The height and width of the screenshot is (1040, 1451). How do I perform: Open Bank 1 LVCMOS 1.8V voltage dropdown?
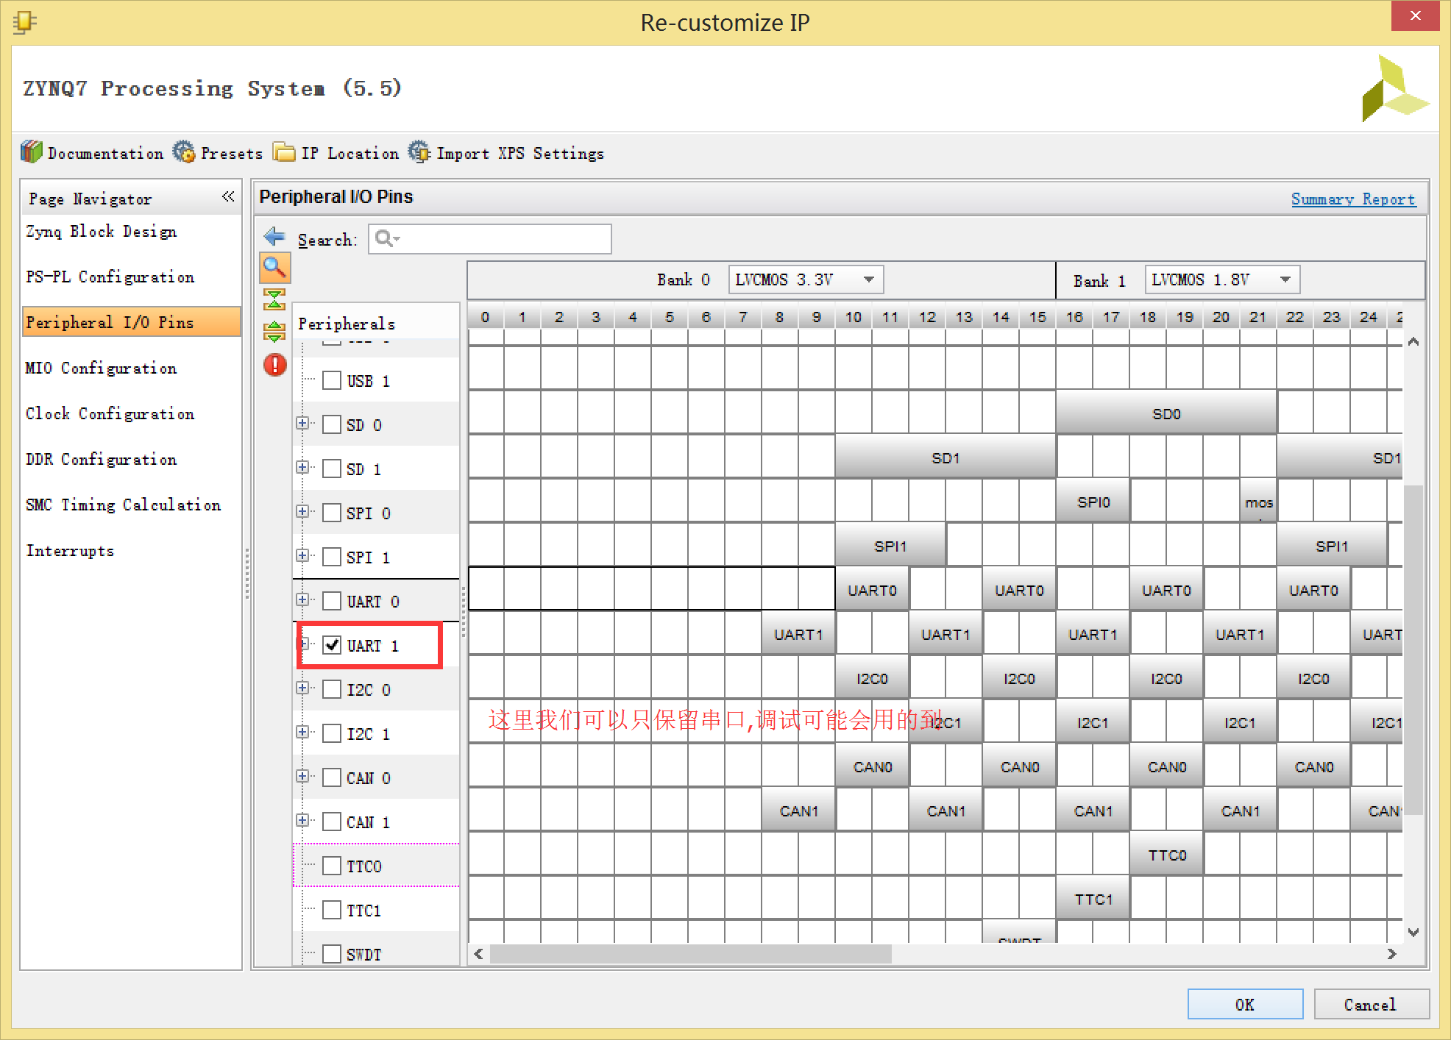point(1222,279)
